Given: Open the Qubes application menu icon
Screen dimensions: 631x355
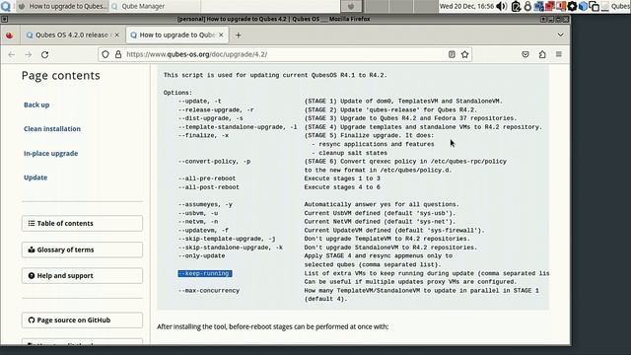Looking at the screenshot, I should click(x=6, y=6).
